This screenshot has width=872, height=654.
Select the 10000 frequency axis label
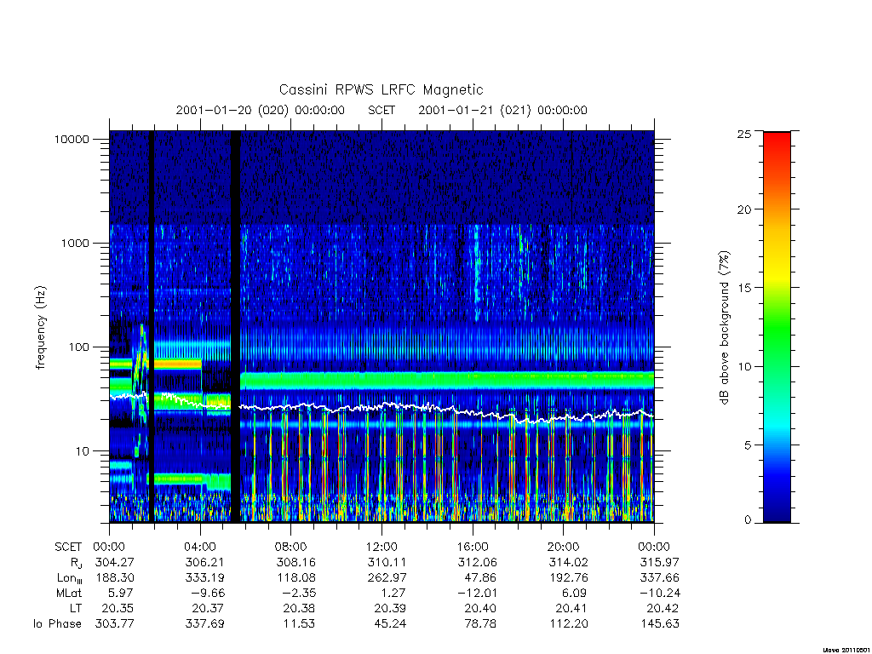click(x=72, y=139)
